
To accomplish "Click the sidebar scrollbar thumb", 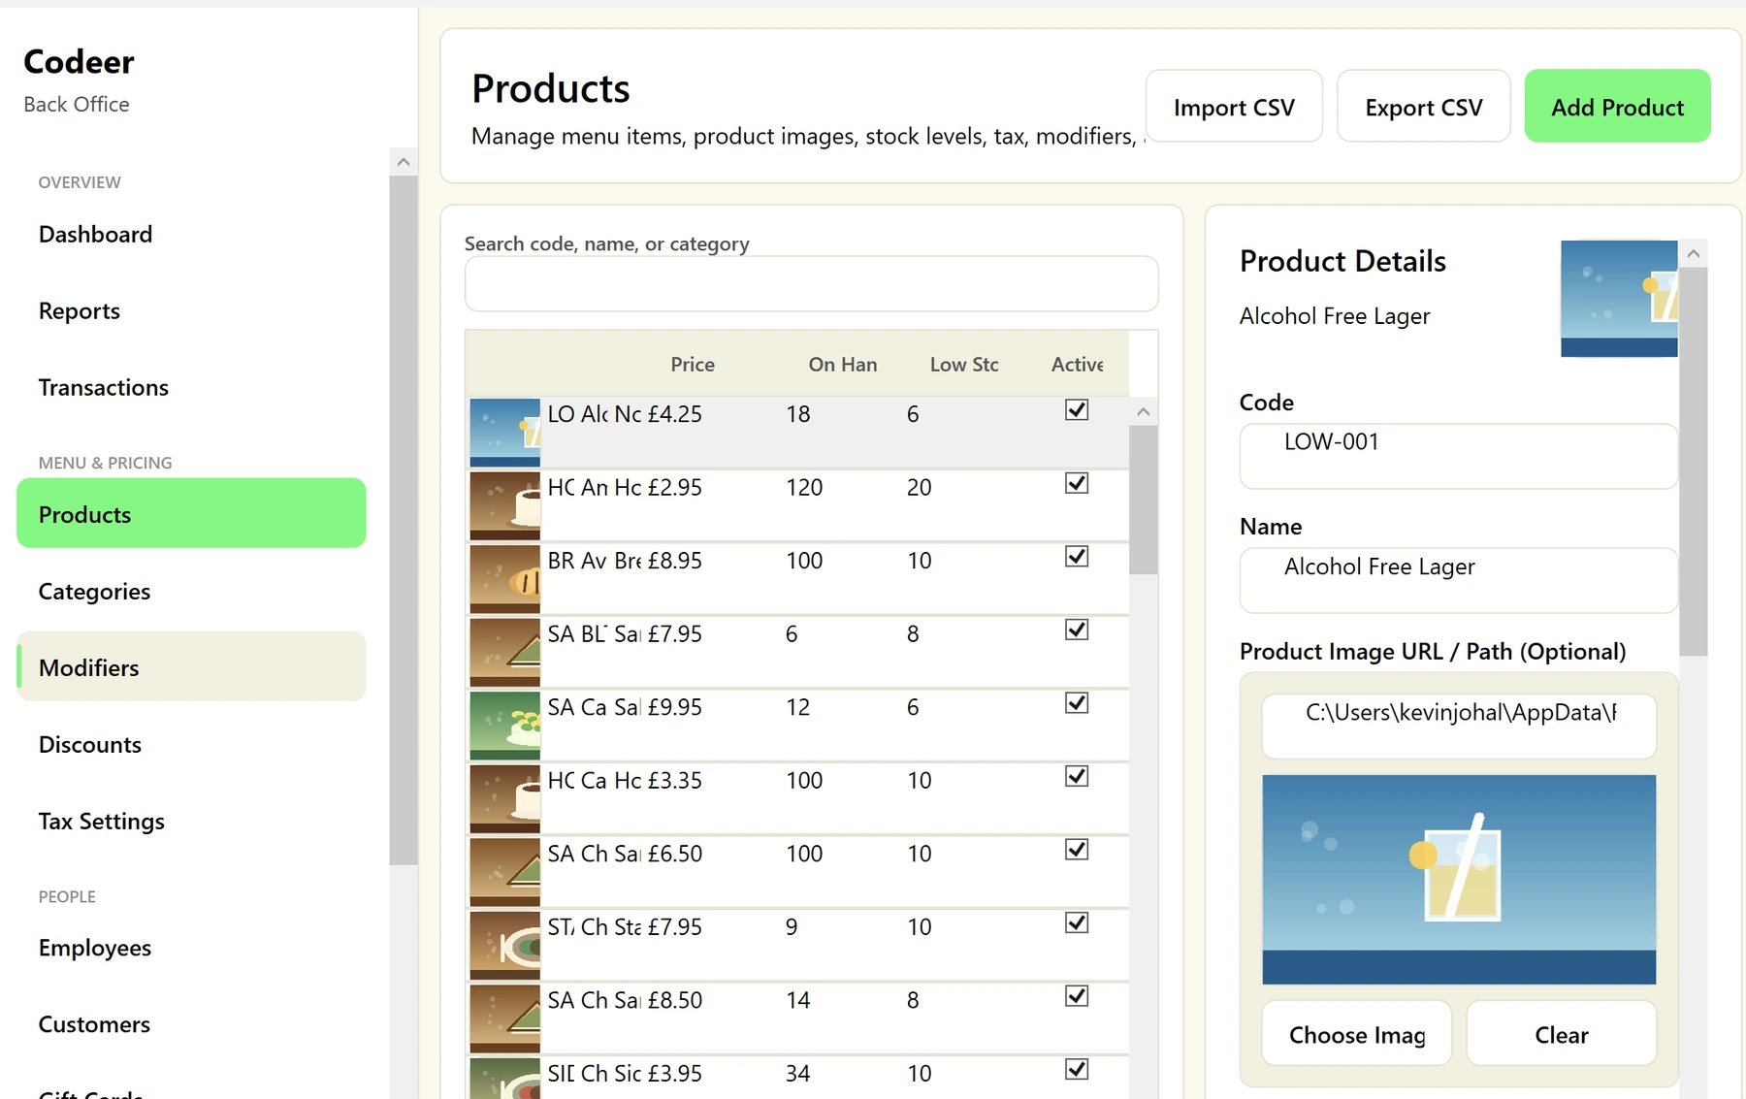I will coord(404,520).
